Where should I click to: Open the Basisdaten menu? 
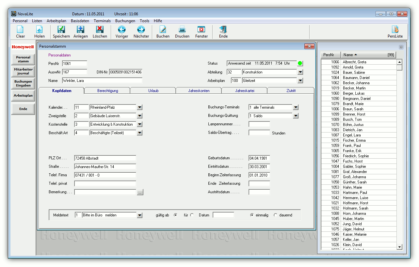[80, 21]
